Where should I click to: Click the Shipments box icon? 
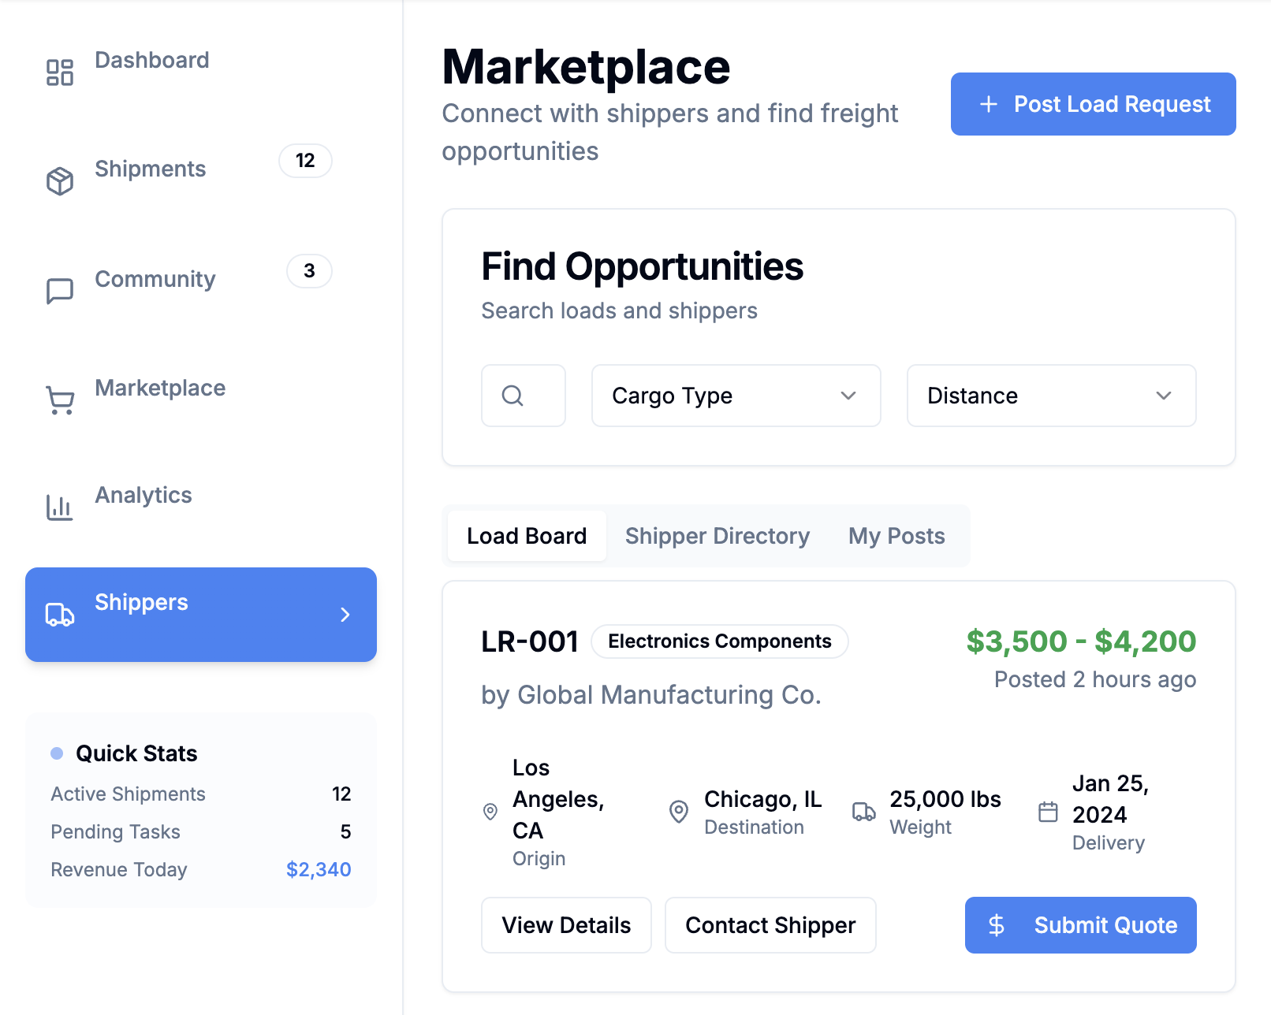(x=60, y=181)
